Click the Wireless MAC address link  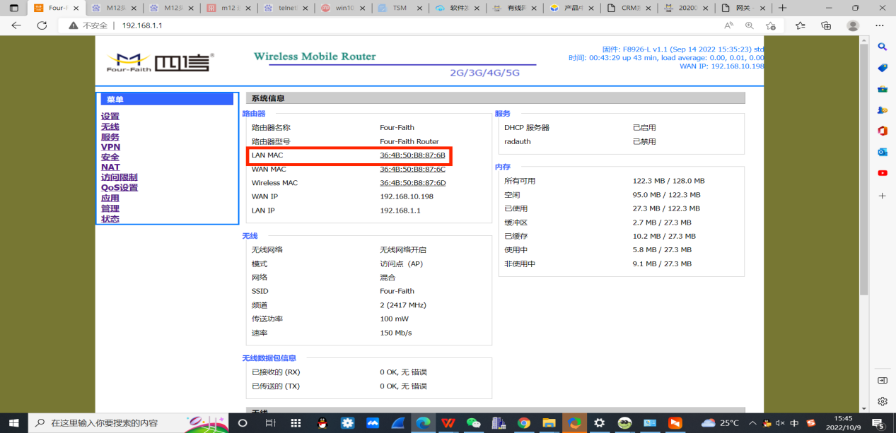413,183
